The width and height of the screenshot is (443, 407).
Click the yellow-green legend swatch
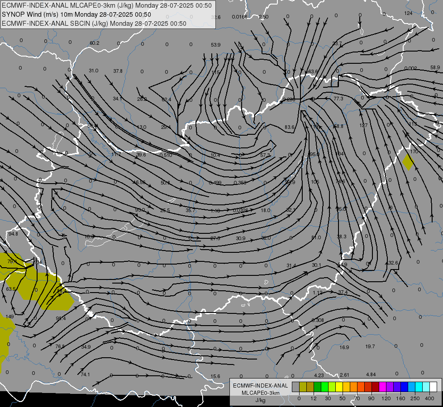pyautogui.click(x=332, y=387)
